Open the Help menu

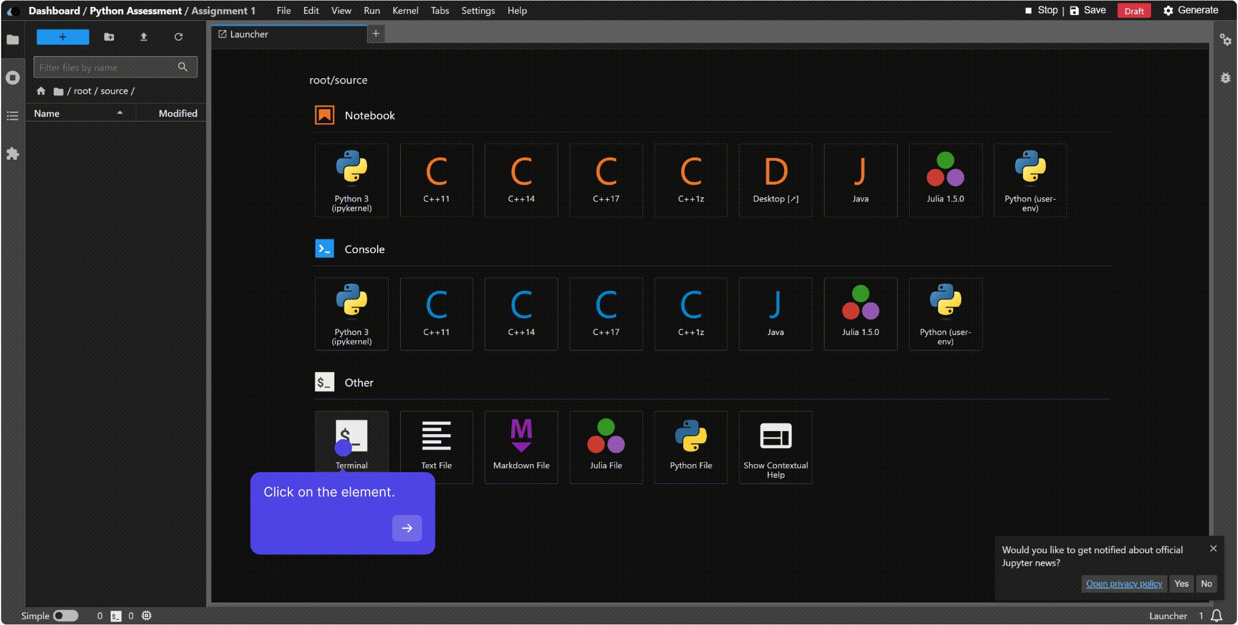click(x=517, y=10)
